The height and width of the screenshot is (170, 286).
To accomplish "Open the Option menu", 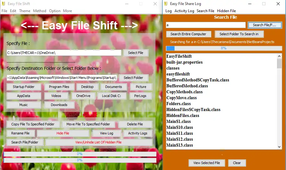I will point(55,11).
